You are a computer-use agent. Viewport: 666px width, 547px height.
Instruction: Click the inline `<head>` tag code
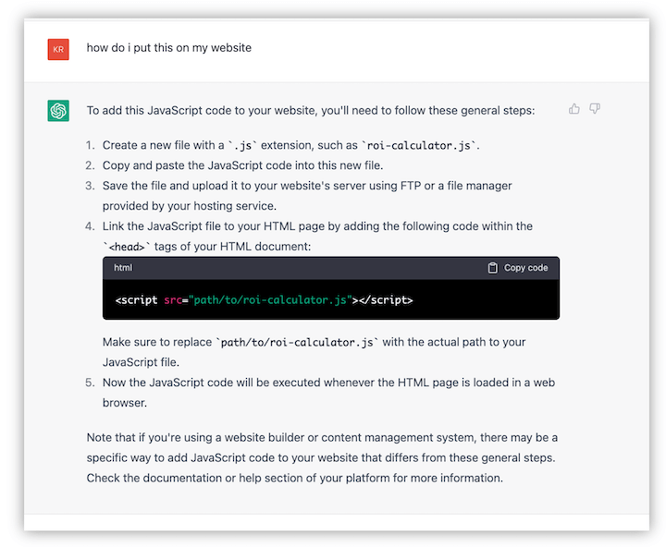pos(129,247)
